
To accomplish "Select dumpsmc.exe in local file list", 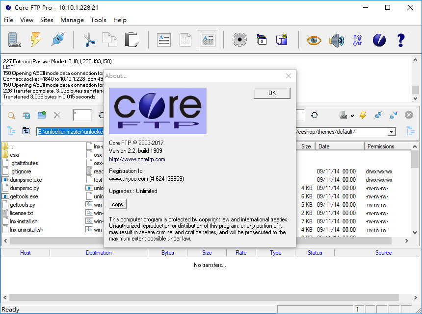I will [23, 180].
